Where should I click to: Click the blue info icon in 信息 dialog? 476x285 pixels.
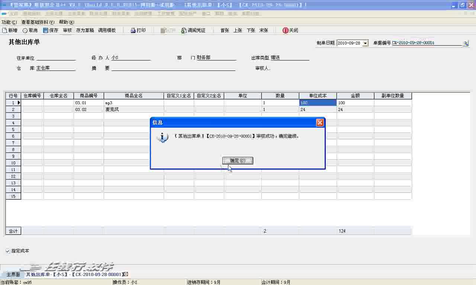(x=162, y=137)
